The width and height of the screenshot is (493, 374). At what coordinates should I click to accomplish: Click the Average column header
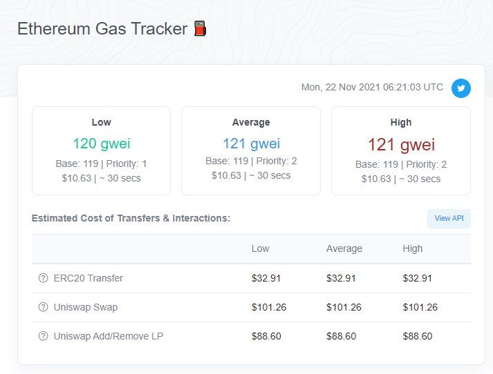(344, 248)
